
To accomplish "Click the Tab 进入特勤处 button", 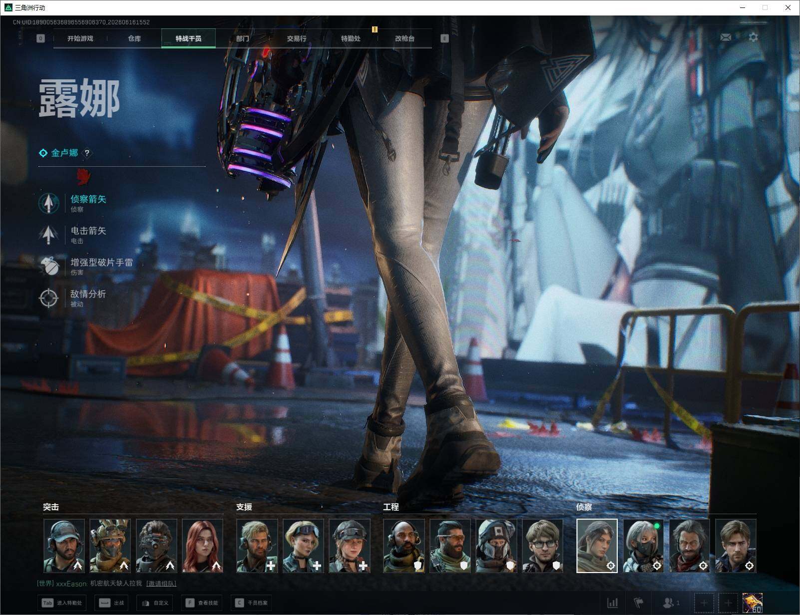I will tap(62, 603).
